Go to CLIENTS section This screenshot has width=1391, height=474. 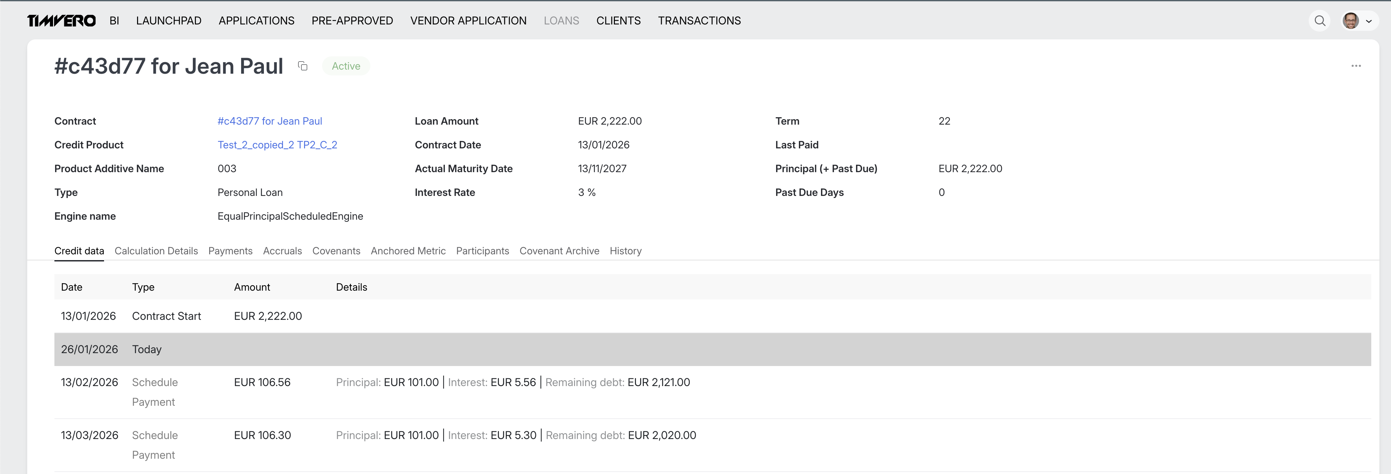pyautogui.click(x=618, y=20)
